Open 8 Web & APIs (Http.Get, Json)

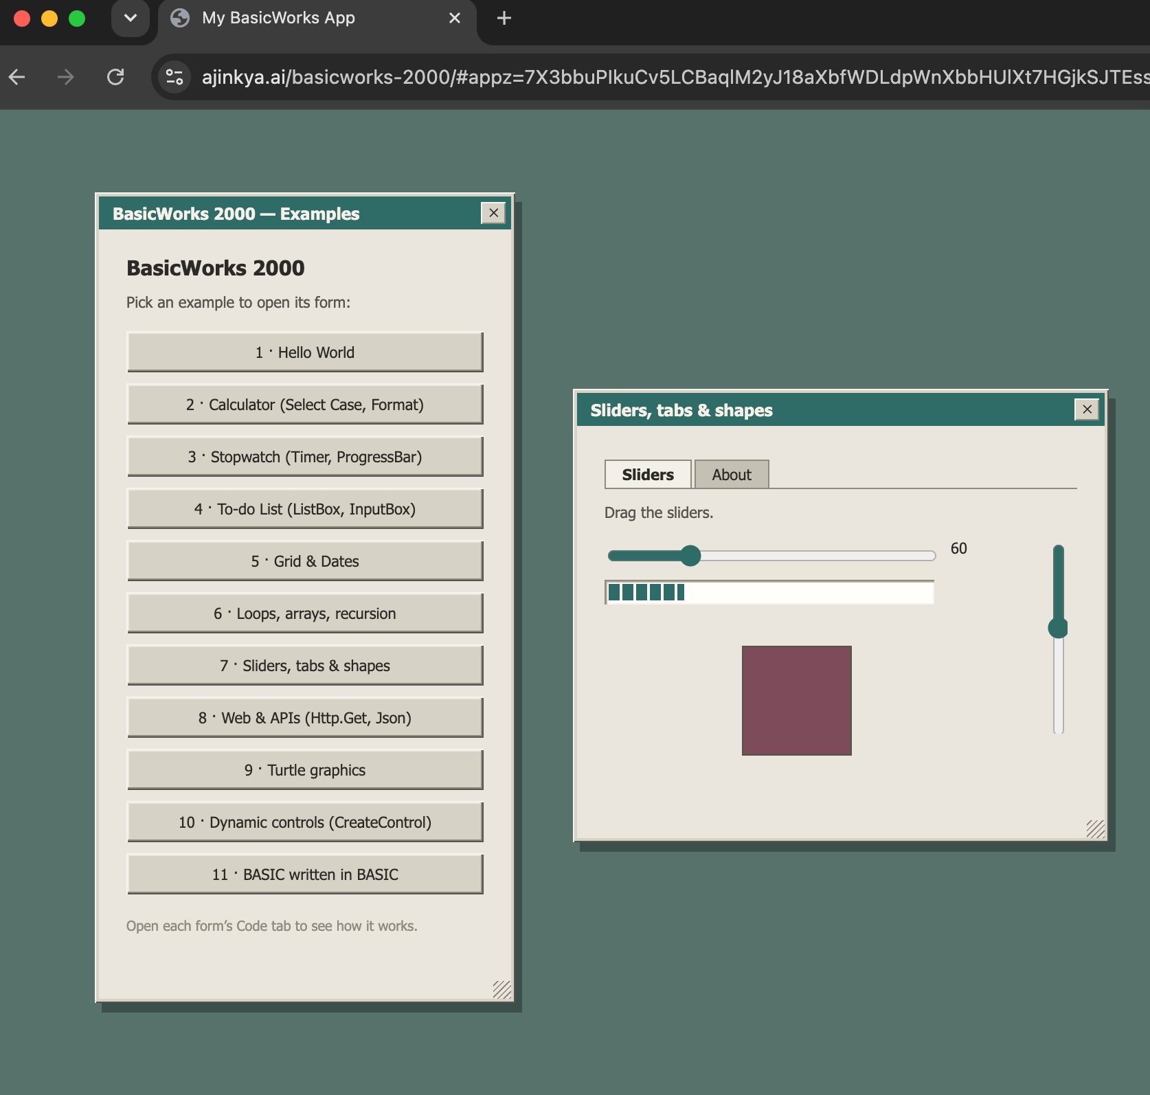tap(305, 718)
